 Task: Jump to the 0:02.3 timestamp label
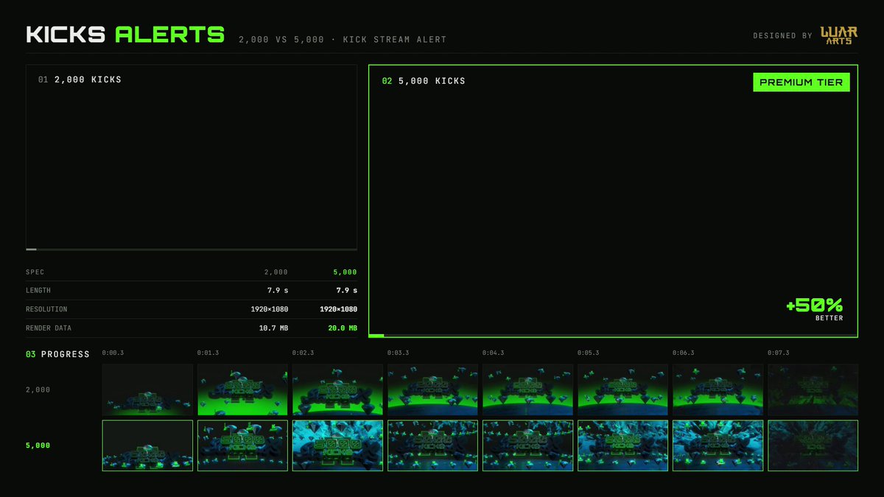click(304, 353)
